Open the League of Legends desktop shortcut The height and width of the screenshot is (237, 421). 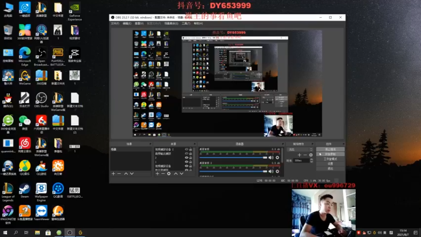point(8,192)
